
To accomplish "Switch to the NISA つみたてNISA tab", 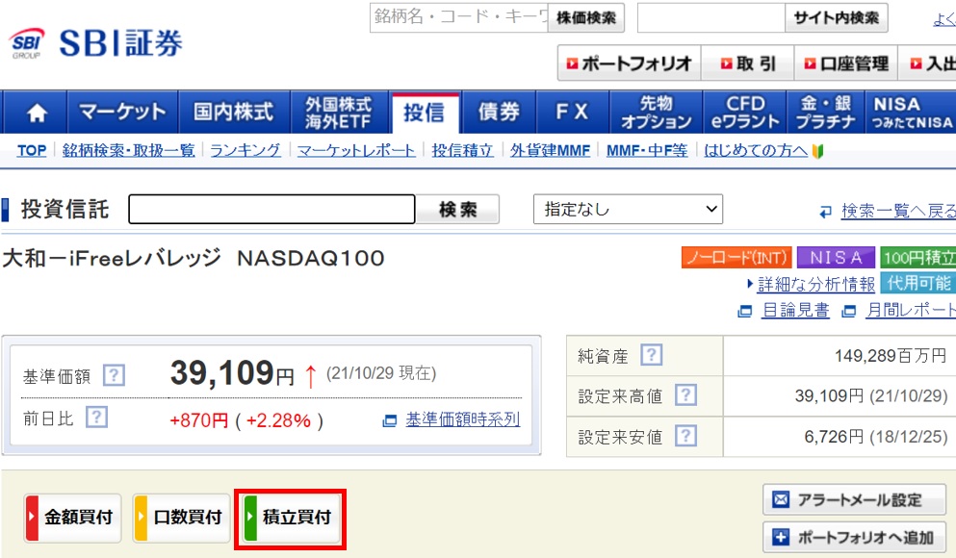I will (x=911, y=113).
